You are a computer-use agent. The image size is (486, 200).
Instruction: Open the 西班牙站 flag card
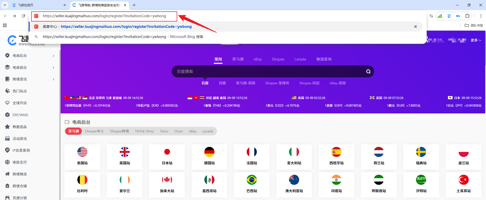point(336,157)
